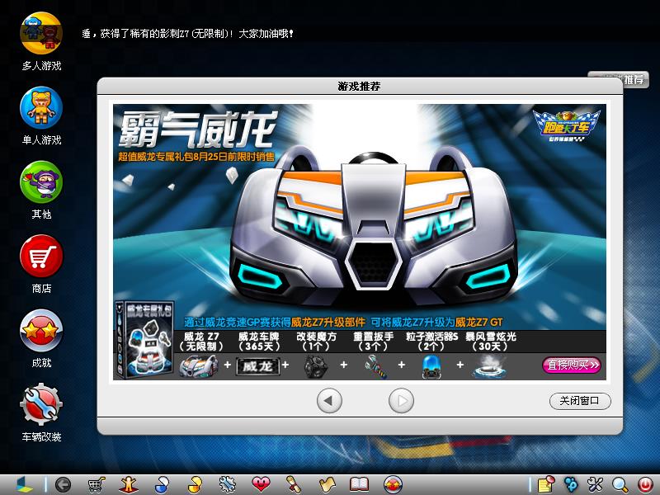Click the 威龙 license plate item image
Viewport: 660px width, 495px height.
pos(257,366)
